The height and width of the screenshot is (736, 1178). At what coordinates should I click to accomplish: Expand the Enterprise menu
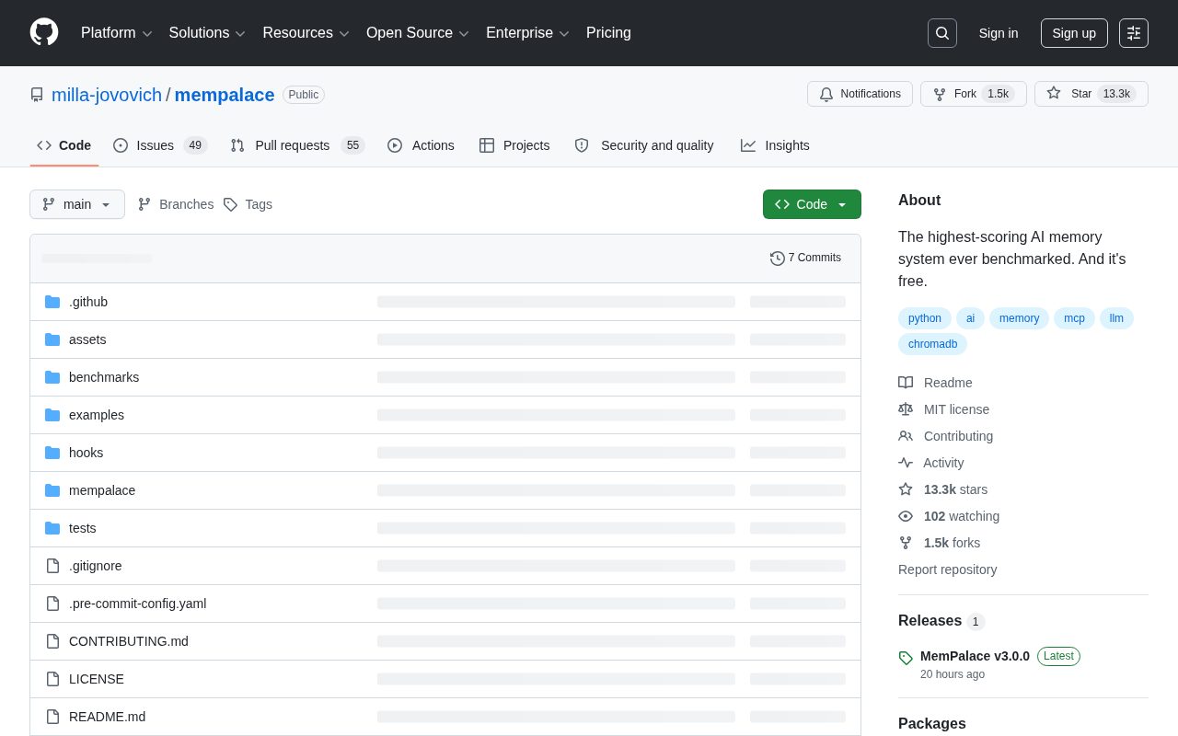(x=527, y=33)
